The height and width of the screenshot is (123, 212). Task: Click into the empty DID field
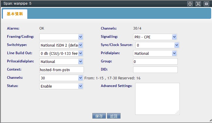tap(155, 70)
